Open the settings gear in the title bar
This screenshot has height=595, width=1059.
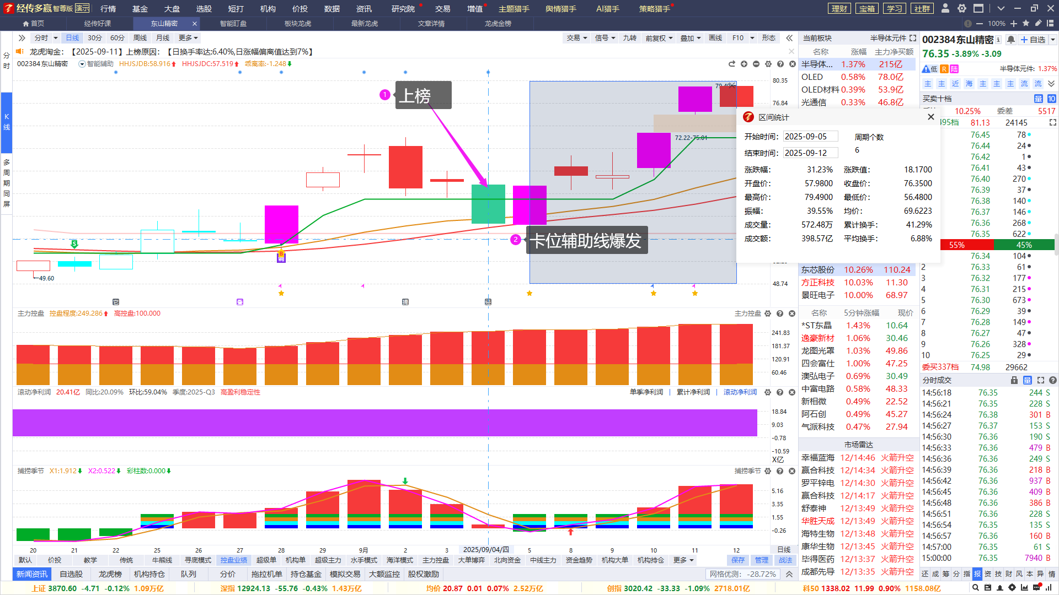click(962, 8)
